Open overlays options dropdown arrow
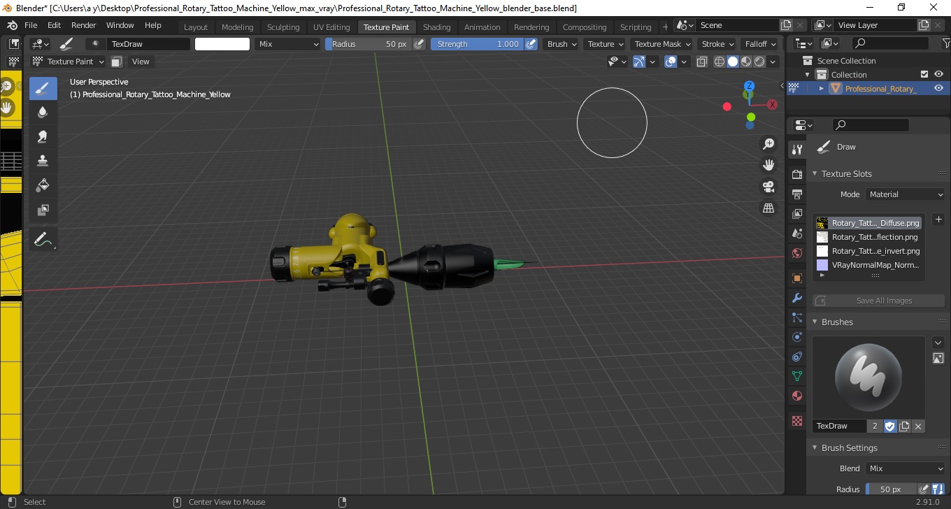 click(x=684, y=62)
